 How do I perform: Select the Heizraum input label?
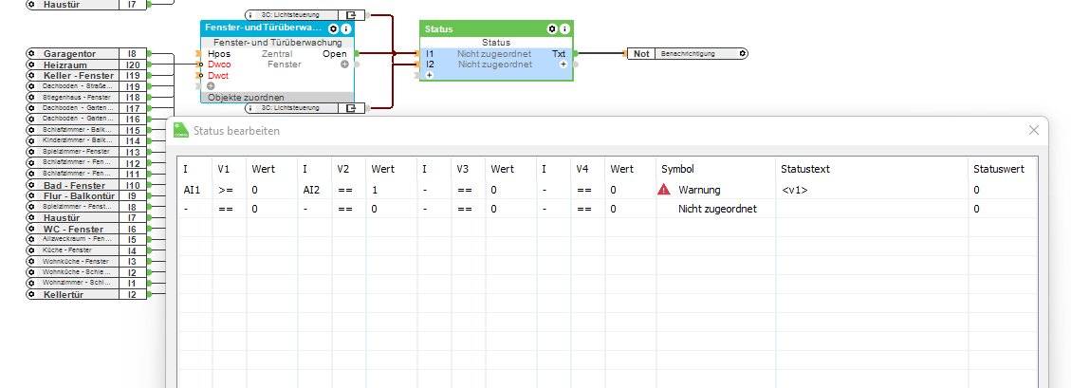click(65, 65)
